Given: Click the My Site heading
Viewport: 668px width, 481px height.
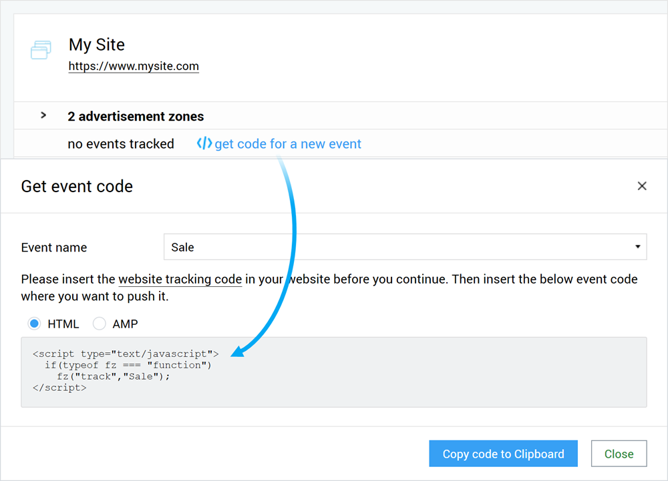Looking at the screenshot, I should [x=97, y=45].
